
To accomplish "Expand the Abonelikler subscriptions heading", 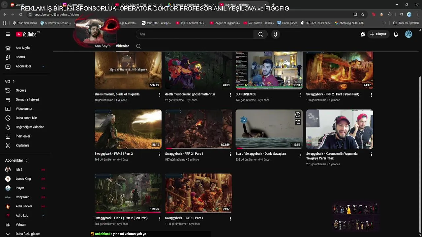I will pos(16,160).
